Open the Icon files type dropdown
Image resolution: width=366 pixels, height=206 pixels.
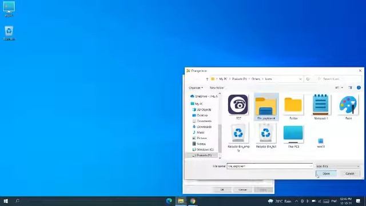tap(337, 166)
